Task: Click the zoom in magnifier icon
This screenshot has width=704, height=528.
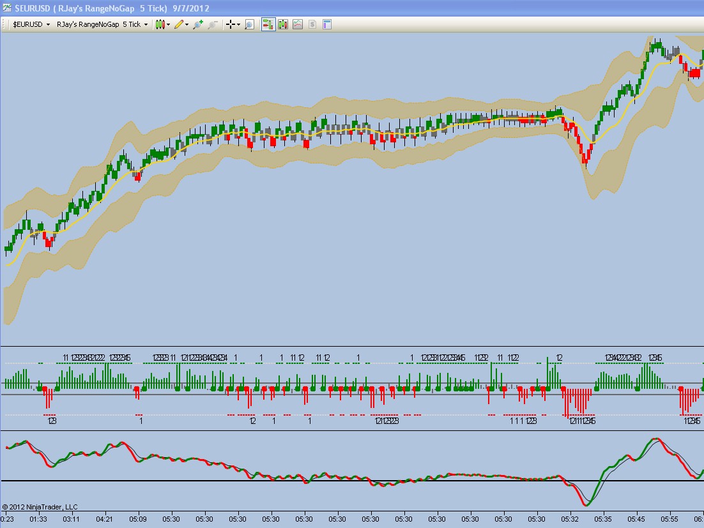Action: 197,24
